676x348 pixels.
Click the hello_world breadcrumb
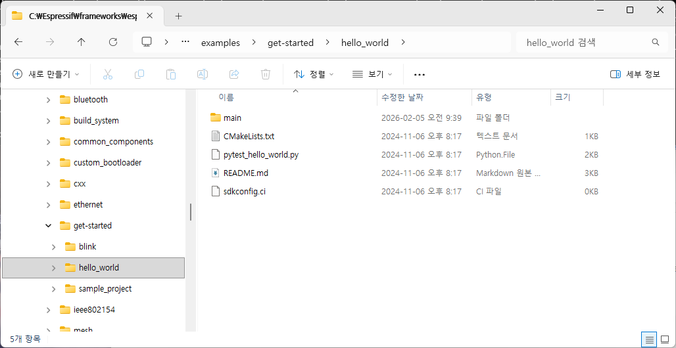pos(365,43)
